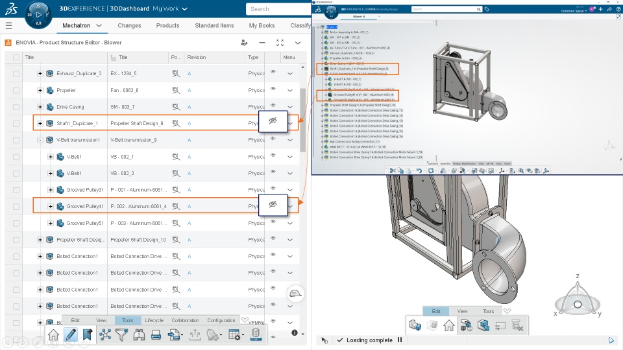Viewport: 623px width, 350px height.
Task: Tick the checkbox for Drive Casing row
Action: (x=16, y=107)
